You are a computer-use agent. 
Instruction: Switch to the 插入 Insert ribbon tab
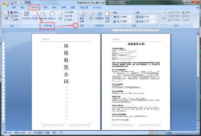click(x=23, y=7)
